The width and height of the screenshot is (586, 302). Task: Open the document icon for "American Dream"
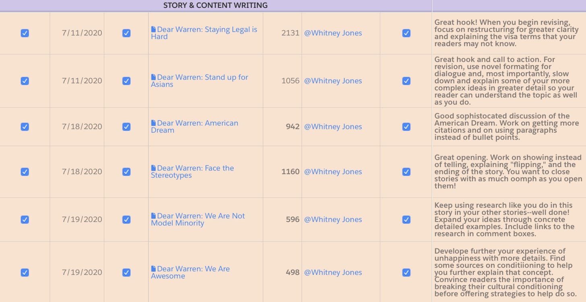coord(153,123)
